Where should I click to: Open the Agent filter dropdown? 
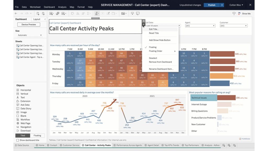pyautogui.click(x=200, y=26)
